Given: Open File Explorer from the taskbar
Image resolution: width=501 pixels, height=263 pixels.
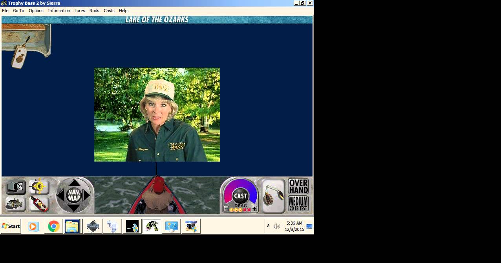Looking at the screenshot, I should pyautogui.click(x=72, y=226).
